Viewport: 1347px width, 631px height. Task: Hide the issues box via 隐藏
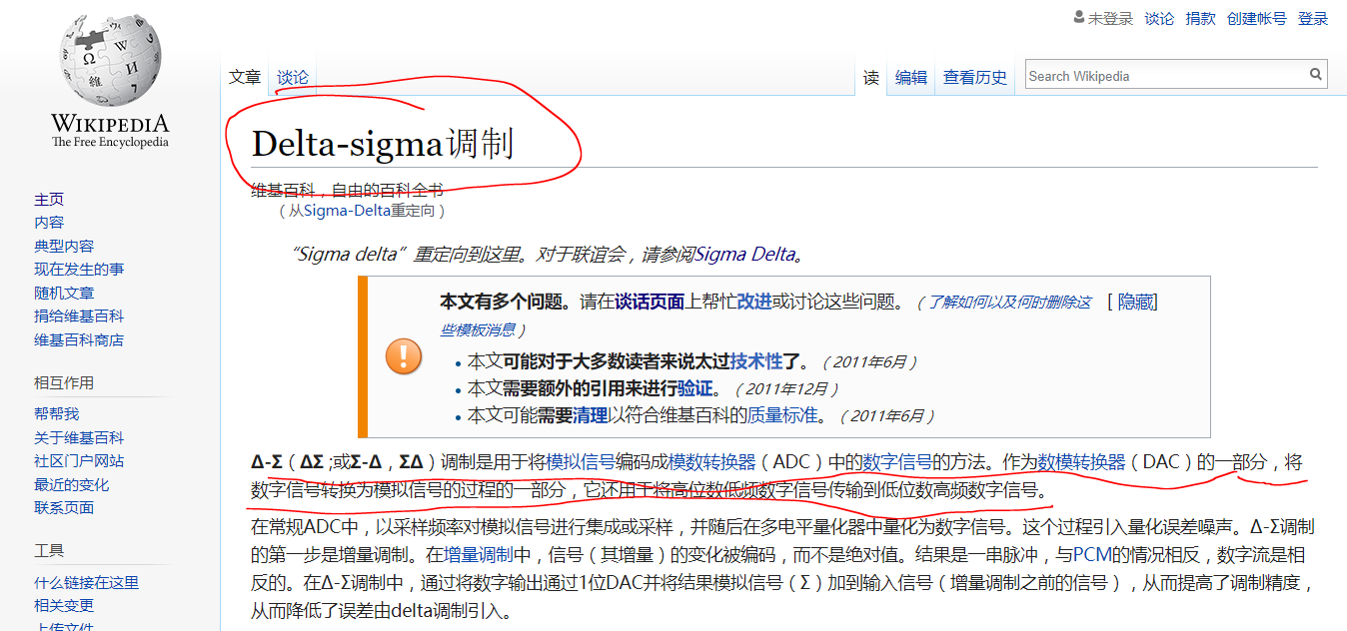coord(1135,302)
